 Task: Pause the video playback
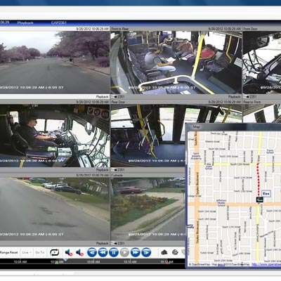click(114, 252)
